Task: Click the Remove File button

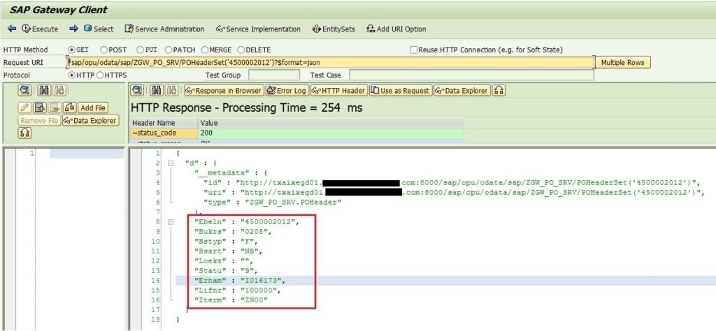Action: pos(39,121)
